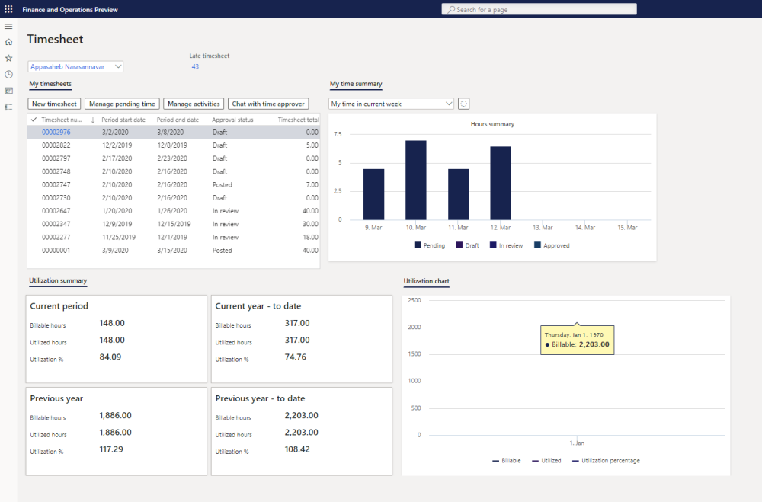Screen dimensions: 762x502
Task: Select the Utilization summary section header
Action: coord(58,281)
